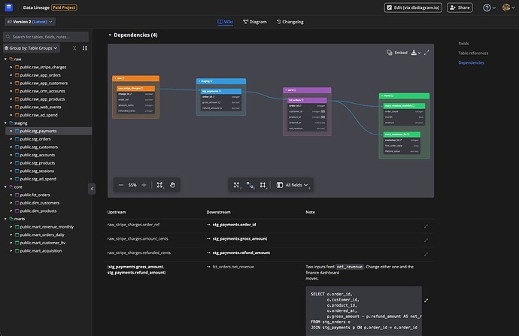
Task: Click the fct_orders table icon in sidebar
Action: click(17, 195)
